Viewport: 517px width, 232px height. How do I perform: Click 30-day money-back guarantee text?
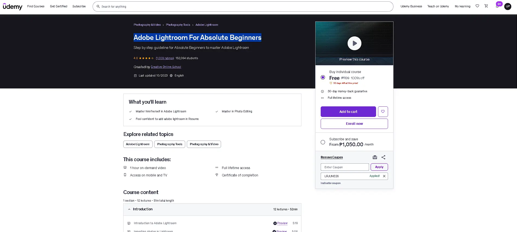pos(347,91)
